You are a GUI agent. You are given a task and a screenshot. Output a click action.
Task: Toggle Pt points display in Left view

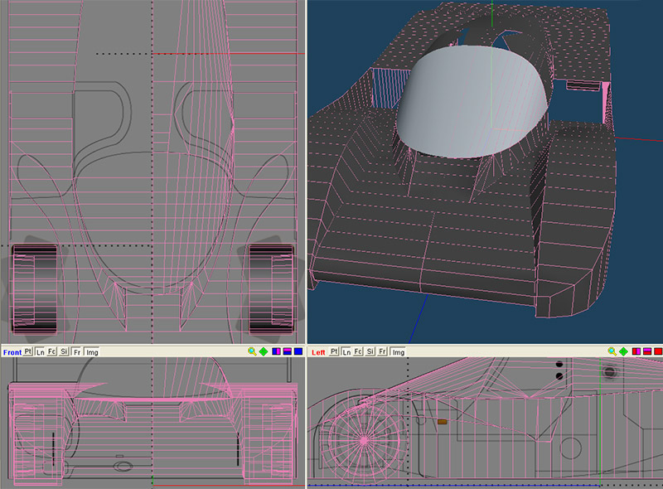pos(333,352)
